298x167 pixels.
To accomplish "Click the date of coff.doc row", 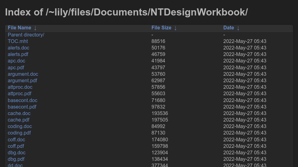I will [x=245, y=139].
